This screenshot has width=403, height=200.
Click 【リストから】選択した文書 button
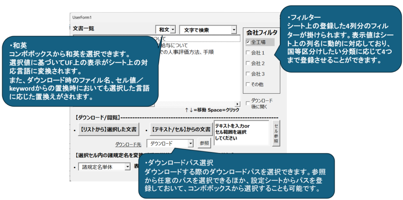109,129
